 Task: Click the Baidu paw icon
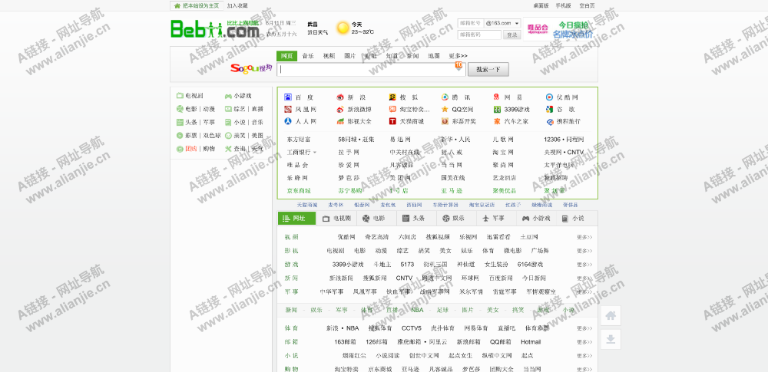[x=288, y=97]
